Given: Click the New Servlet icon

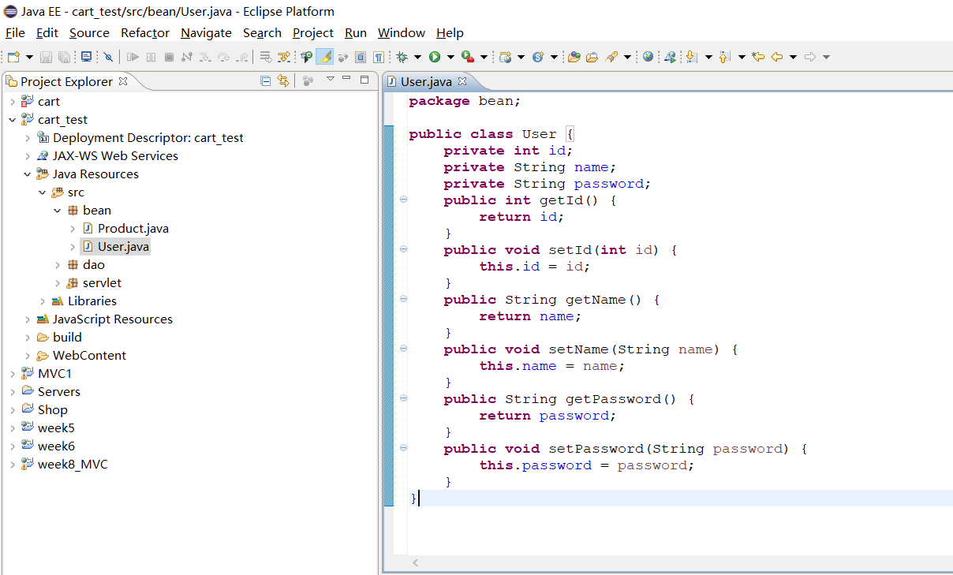Looking at the screenshot, I should coord(538,57).
